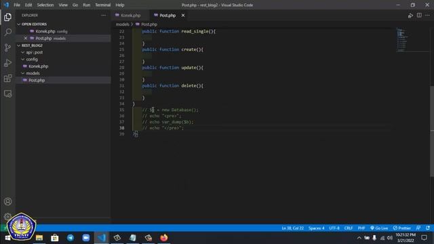Open the Edit menu
This screenshot has height=244, width=434.
(28, 5)
